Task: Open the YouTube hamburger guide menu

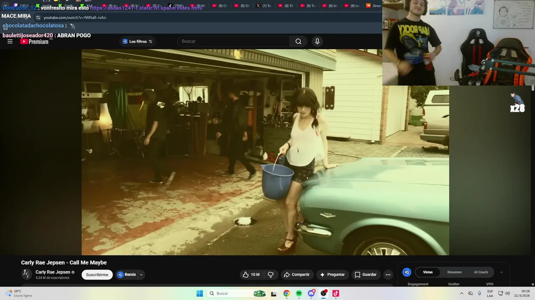Action: point(10,41)
